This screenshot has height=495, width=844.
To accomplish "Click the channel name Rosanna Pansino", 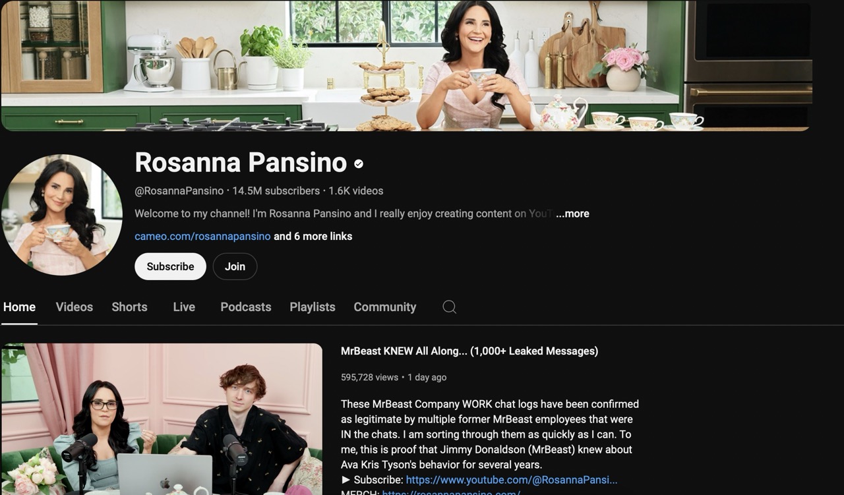I will (241, 163).
